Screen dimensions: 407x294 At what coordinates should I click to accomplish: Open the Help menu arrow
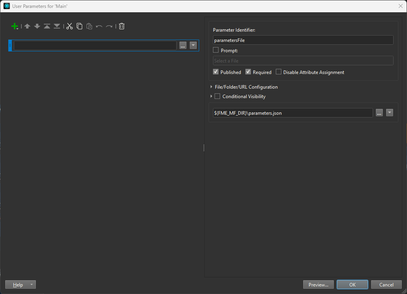point(31,285)
